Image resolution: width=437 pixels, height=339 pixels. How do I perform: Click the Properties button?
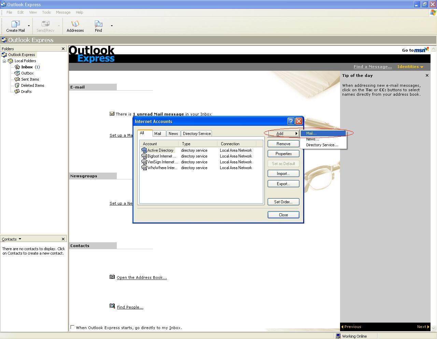tap(283, 154)
